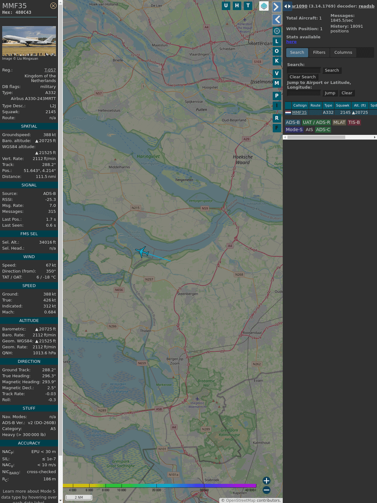Viewport: 377px width, 503px height.
Task: Close the MMF35 aircraft info panel
Action: point(53,6)
